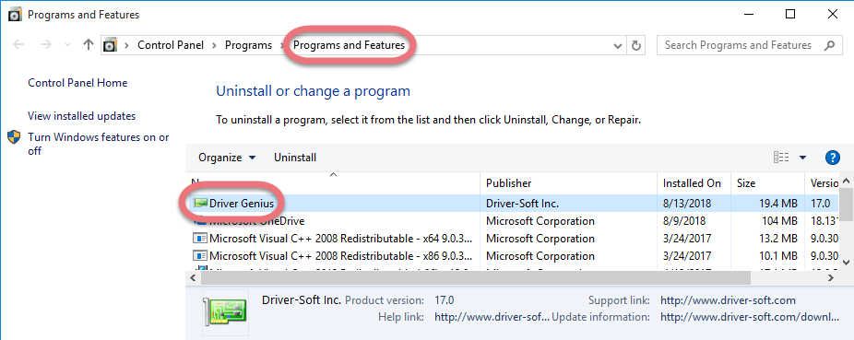
Task: Click Visual C++ x86 row icon
Action: tap(200, 255)
